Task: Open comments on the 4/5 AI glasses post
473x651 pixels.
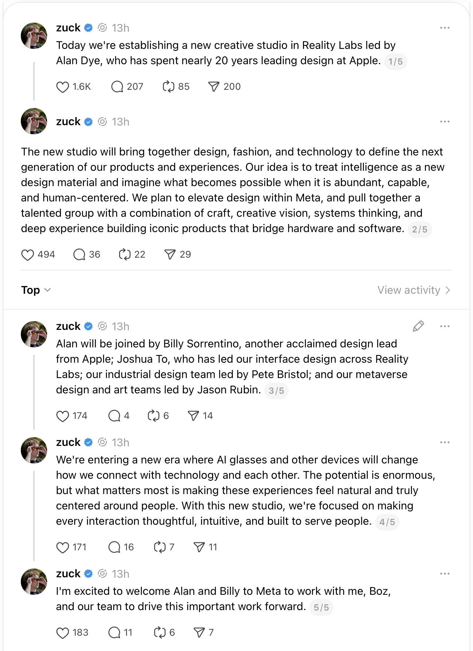Action: coord(114,547)
